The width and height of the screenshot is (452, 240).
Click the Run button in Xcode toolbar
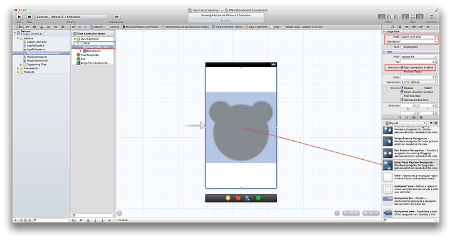(19, 17)
